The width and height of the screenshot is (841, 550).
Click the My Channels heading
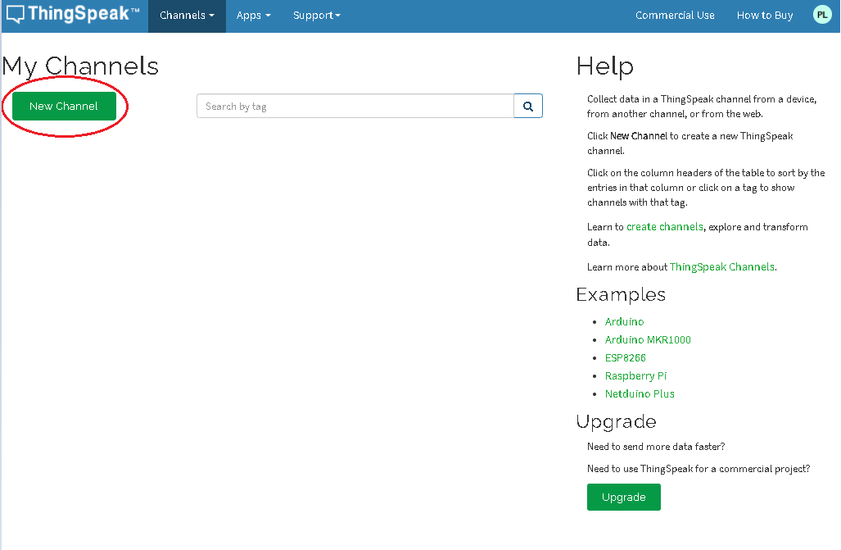(x=80, y=66)
